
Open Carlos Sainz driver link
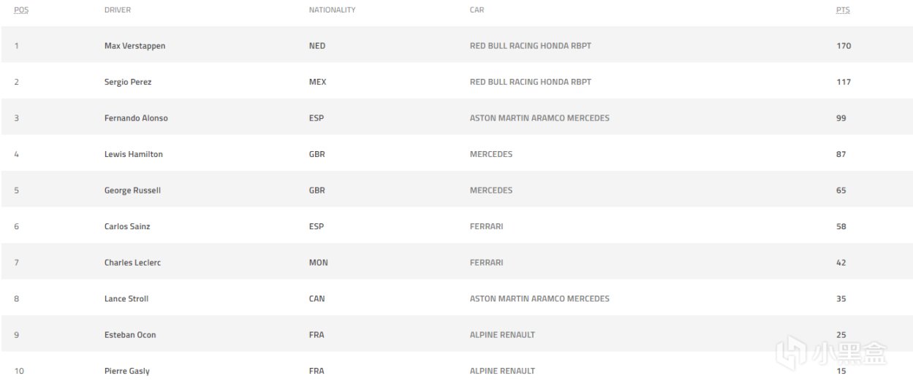point(127,226)
